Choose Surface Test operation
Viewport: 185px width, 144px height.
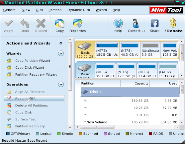tap(25, 119)
